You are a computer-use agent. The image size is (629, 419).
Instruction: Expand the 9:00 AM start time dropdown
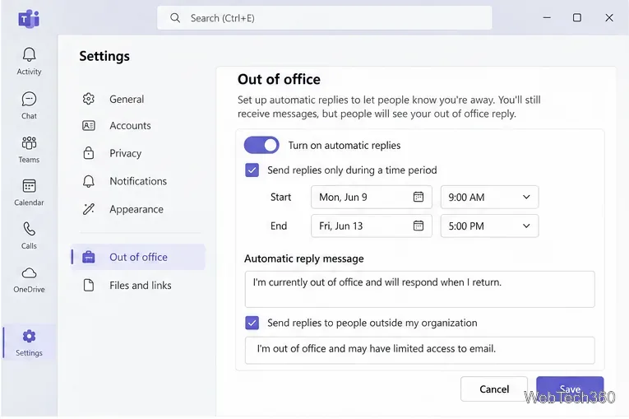[x=489, y=197]
